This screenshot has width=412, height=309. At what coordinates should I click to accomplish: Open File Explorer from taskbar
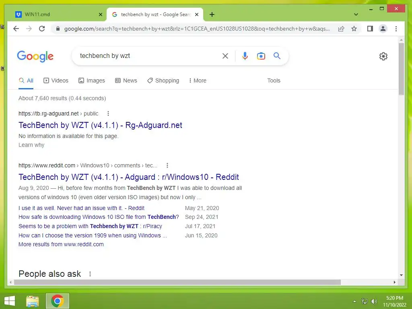33,301
